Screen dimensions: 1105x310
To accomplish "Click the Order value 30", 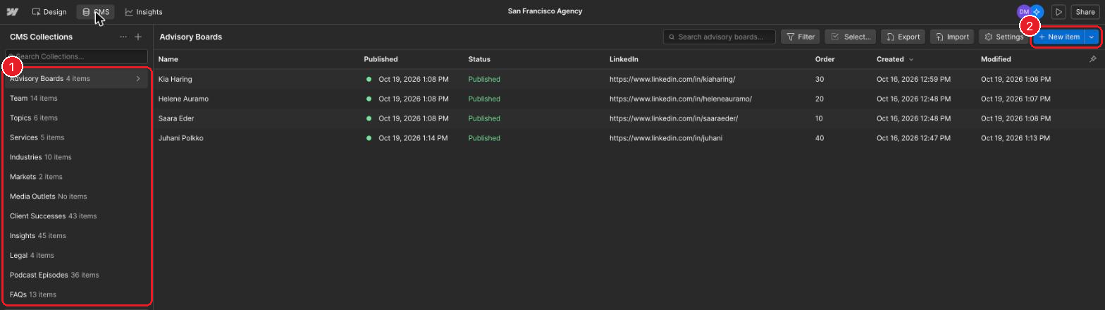I will (x=820, y=80).
